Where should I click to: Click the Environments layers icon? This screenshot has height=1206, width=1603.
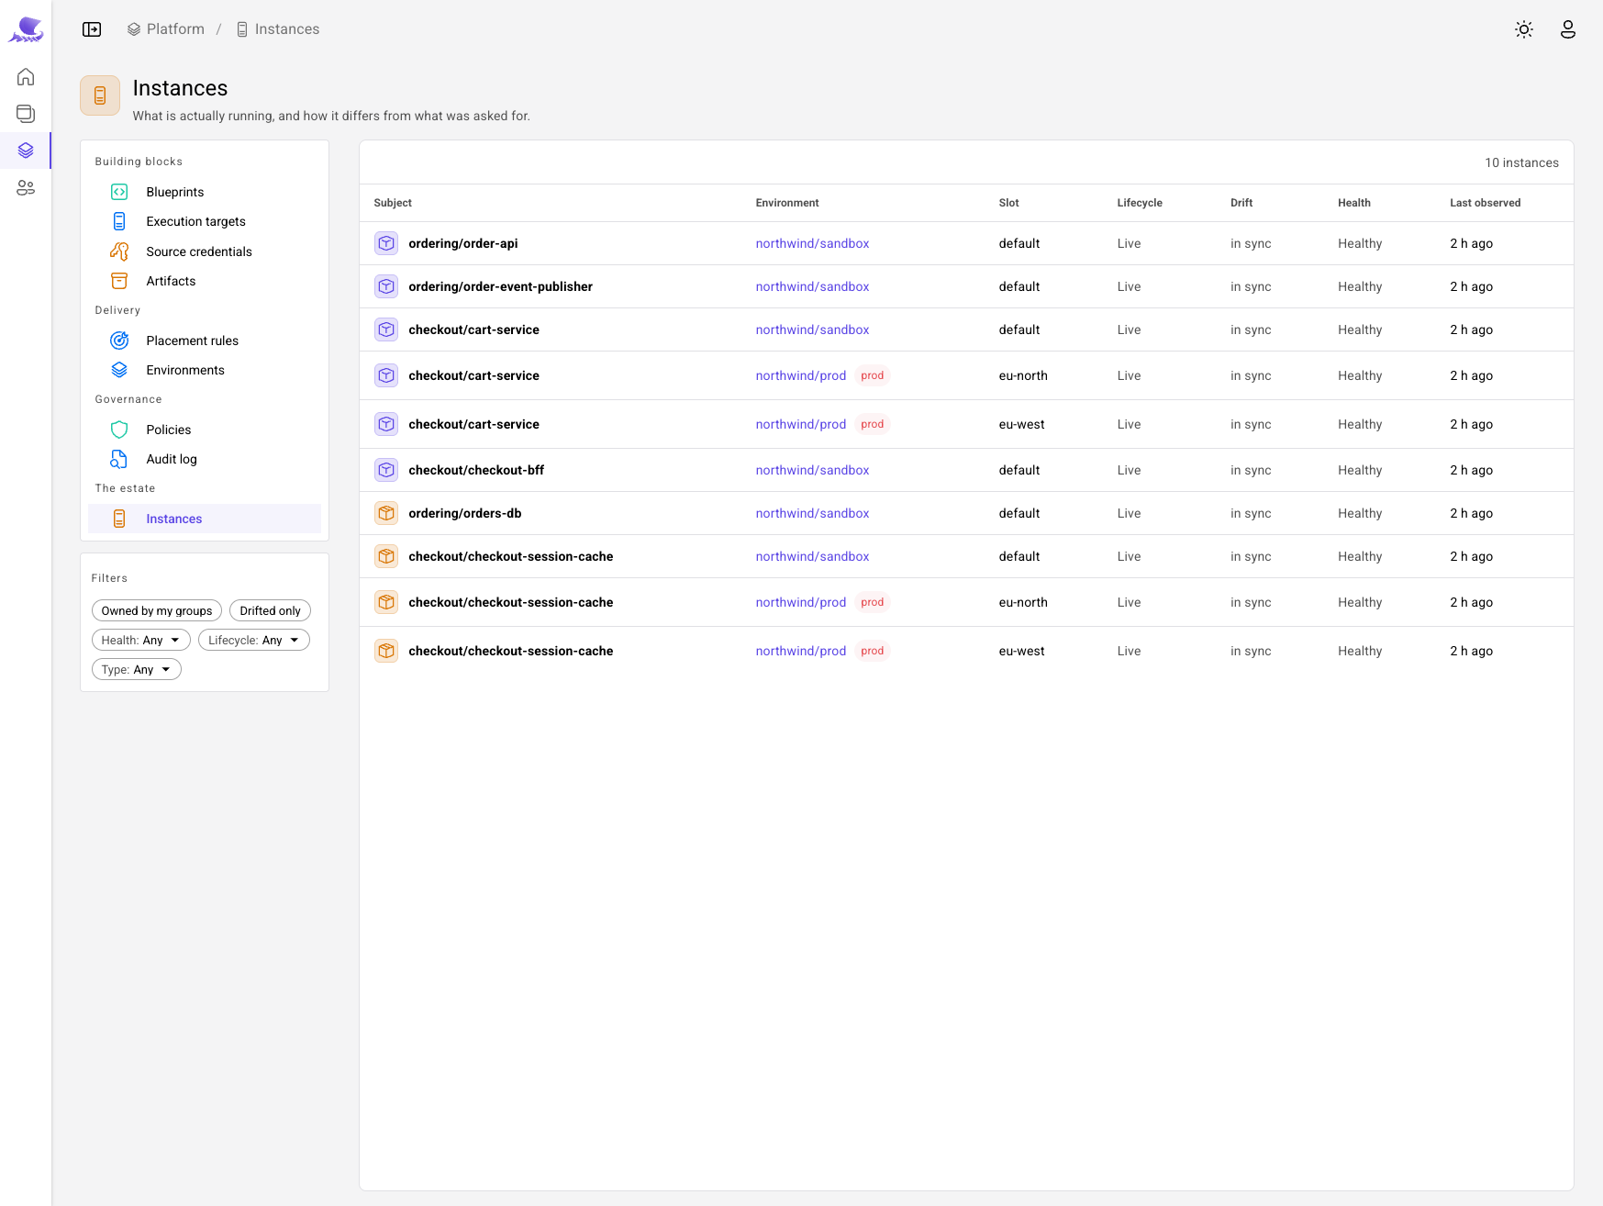click(x=119, y=370)
